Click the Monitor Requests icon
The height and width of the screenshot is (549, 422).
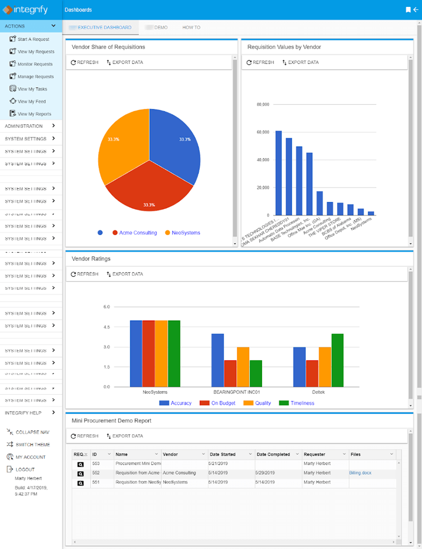(12, 63)
